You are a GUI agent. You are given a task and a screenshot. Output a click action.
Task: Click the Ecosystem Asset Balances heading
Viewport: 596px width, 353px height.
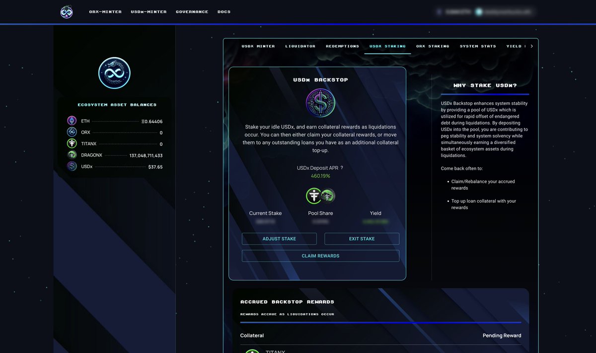pyautogui.click(x=117, y=105)
